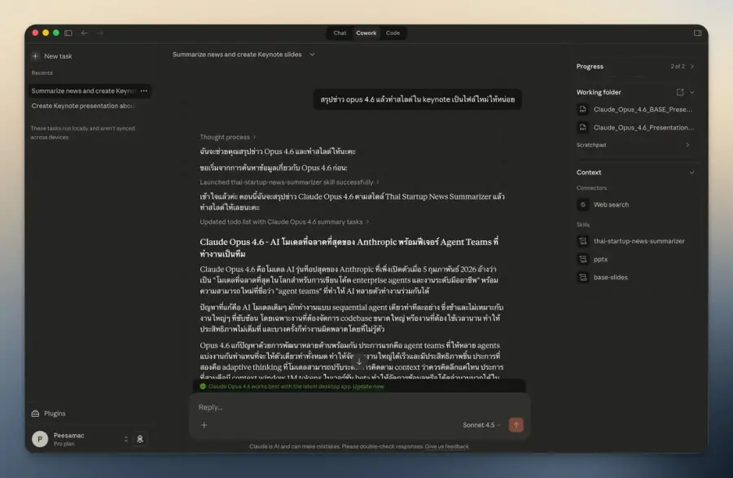Click the Claude Opus 4.6 summary heading
733x478 pixels.
[349, 248]
